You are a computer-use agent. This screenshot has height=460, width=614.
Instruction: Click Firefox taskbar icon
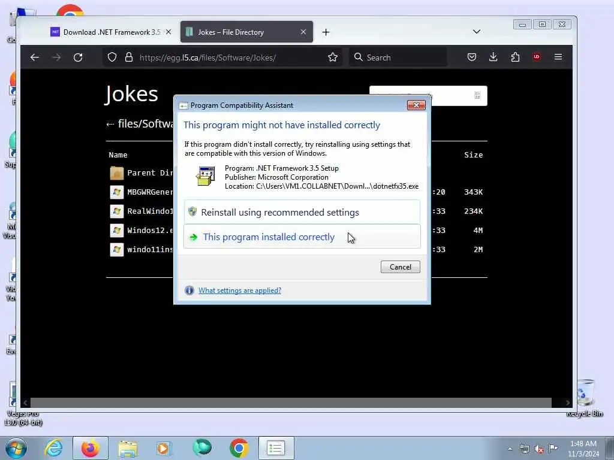tap(91, 448)
